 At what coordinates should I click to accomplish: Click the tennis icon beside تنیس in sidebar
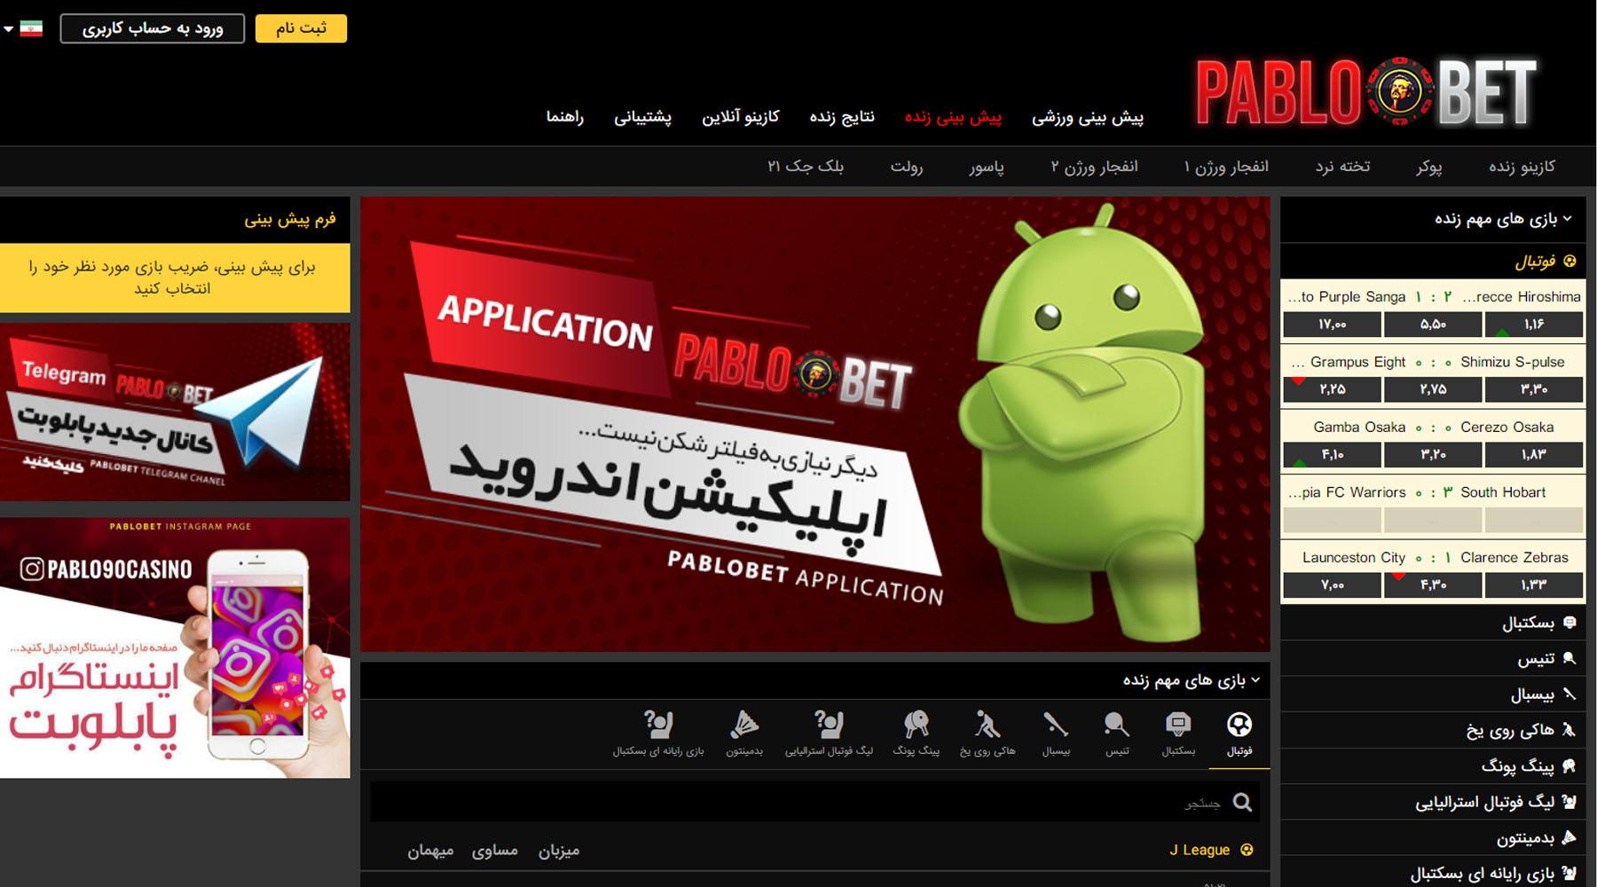[x=1569, y=658]
